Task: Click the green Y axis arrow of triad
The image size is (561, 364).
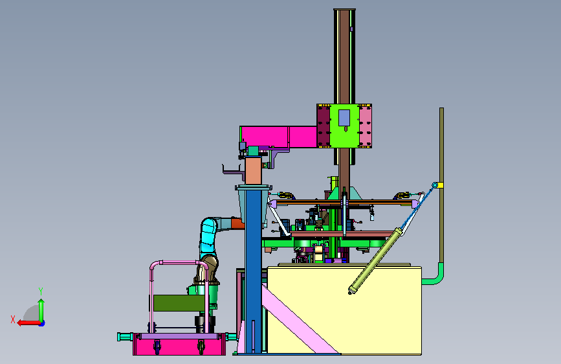Action: (41, 311)
